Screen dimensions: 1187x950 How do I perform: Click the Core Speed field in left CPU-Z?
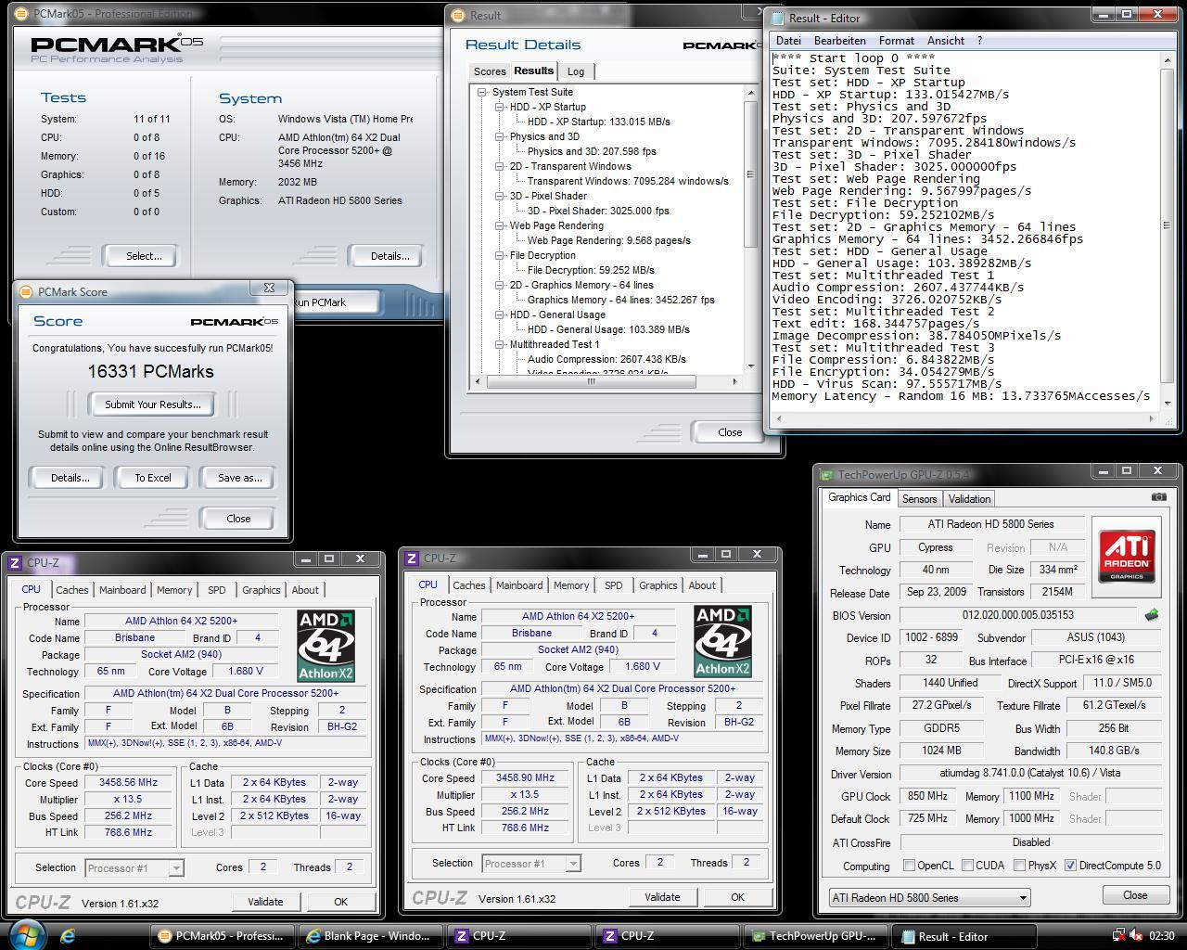(129, 783)
